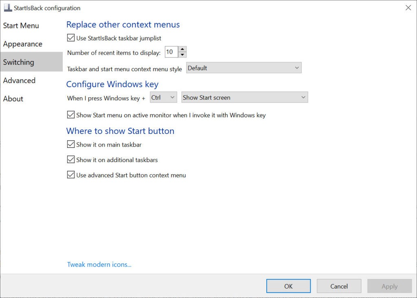Expand the Show Start screen dropdown

point(244,97)
